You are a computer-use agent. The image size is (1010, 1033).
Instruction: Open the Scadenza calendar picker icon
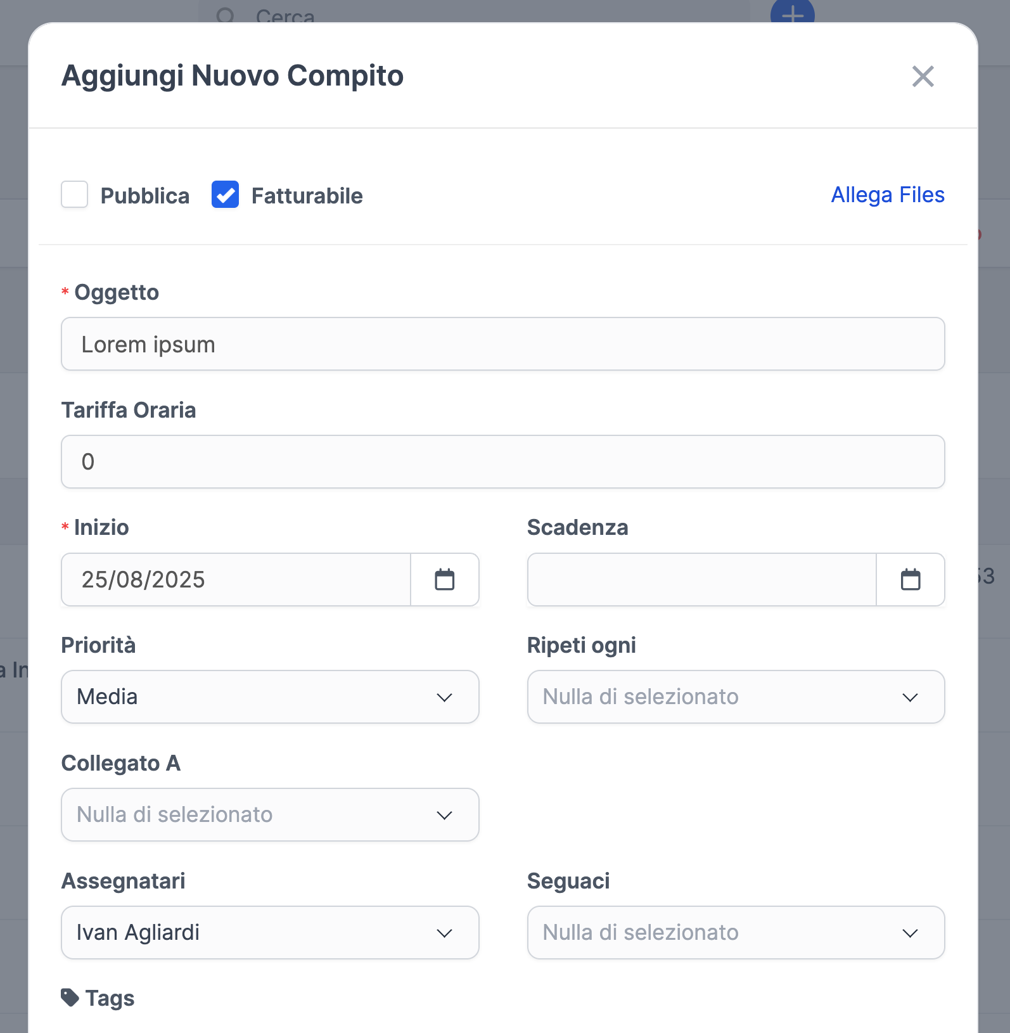click(x=911, y=579)
